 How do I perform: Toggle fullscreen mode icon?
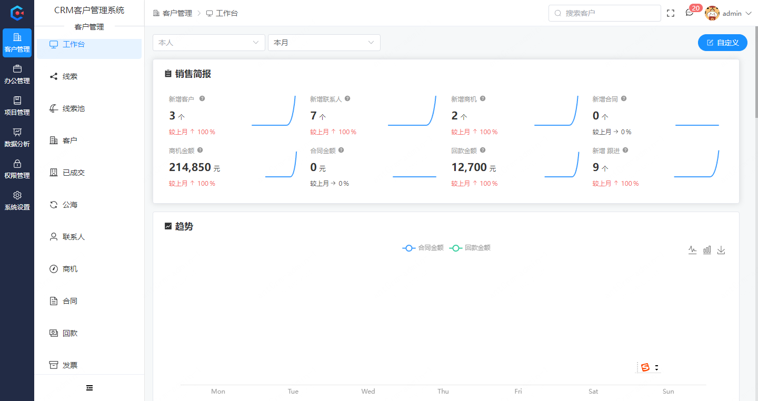(x=671, y=14)
